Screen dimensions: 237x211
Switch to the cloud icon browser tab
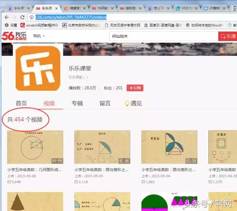point(214,8)
